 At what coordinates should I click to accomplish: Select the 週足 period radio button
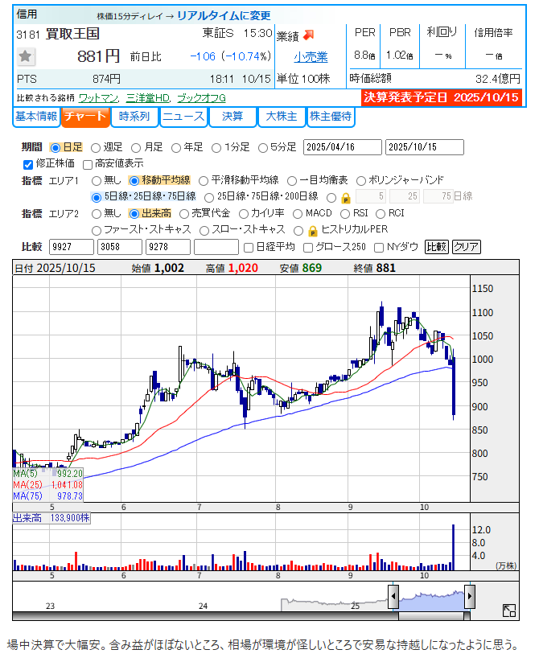(x=96, y=148)
